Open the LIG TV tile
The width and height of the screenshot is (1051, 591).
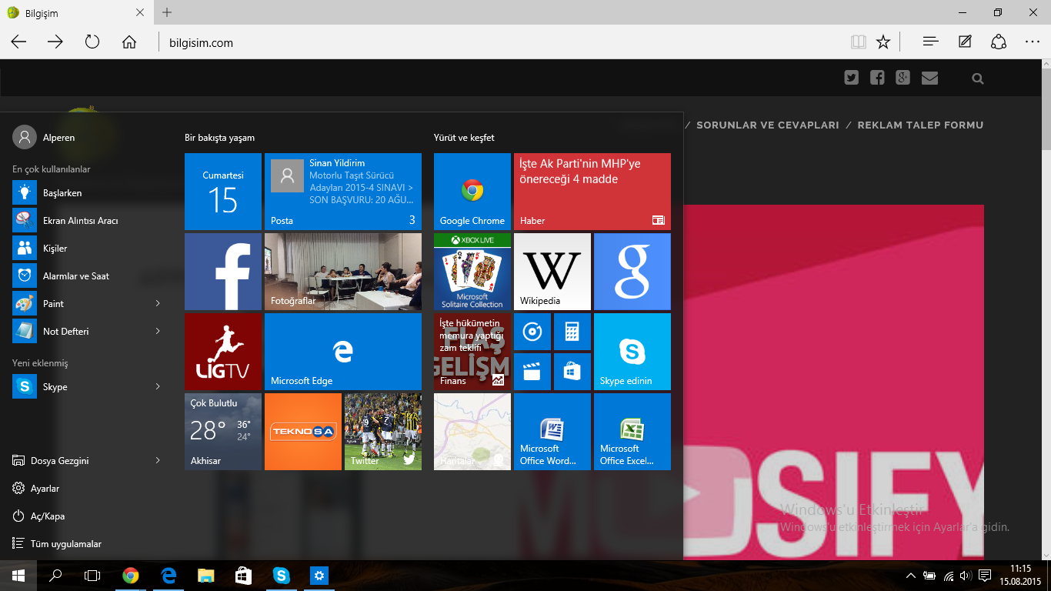point(223,352)
